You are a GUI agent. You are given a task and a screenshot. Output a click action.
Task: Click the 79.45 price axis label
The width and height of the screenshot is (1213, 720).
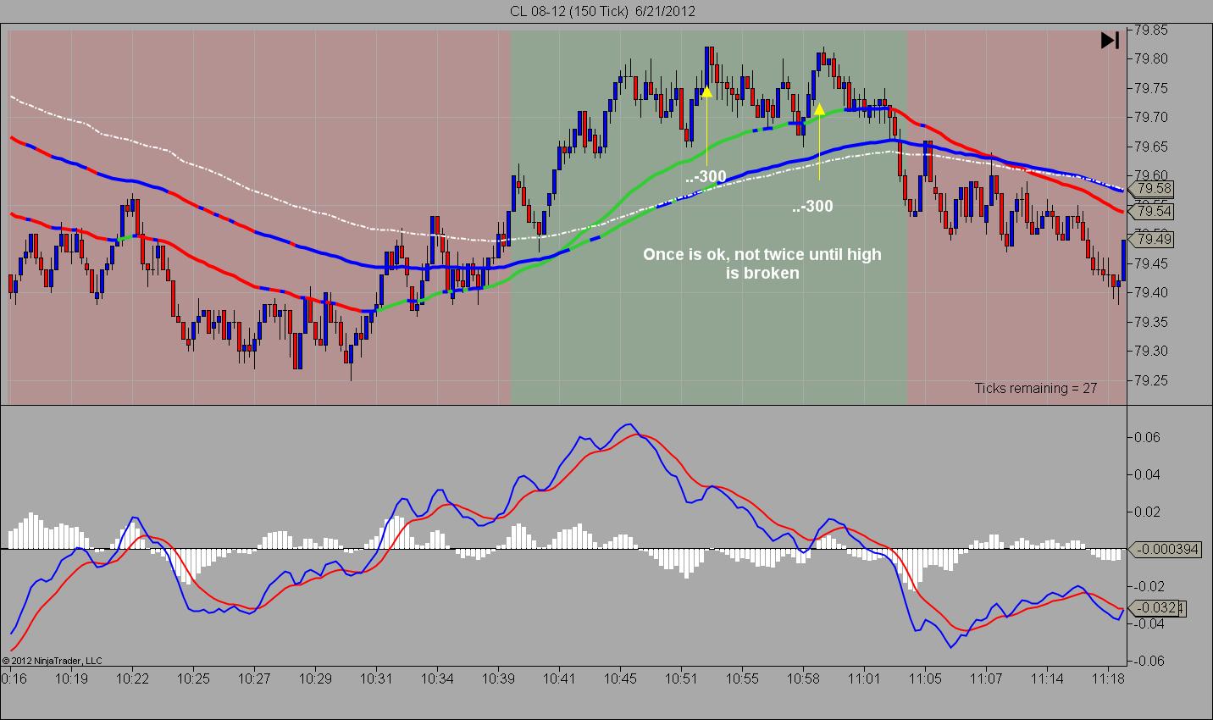click(x=1151, y=263)
